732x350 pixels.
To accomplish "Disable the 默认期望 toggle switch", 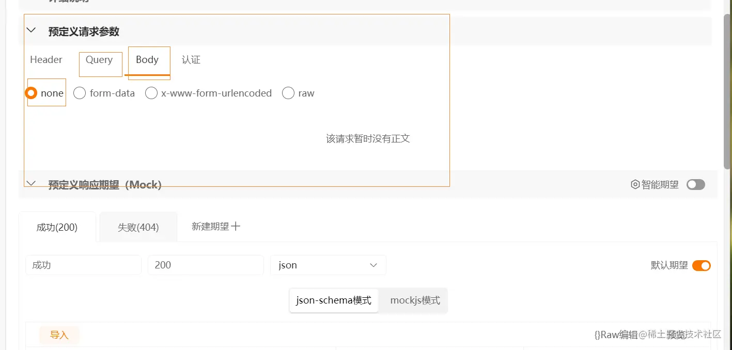I will tap(702, 265).
